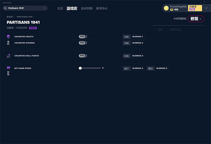Switch to the 主页 tab
Viewport: 211px width, 144px height.
[60, 8]
